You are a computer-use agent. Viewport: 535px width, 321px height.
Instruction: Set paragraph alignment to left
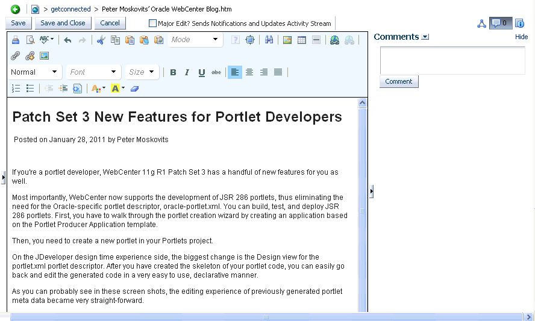(235, 72)
